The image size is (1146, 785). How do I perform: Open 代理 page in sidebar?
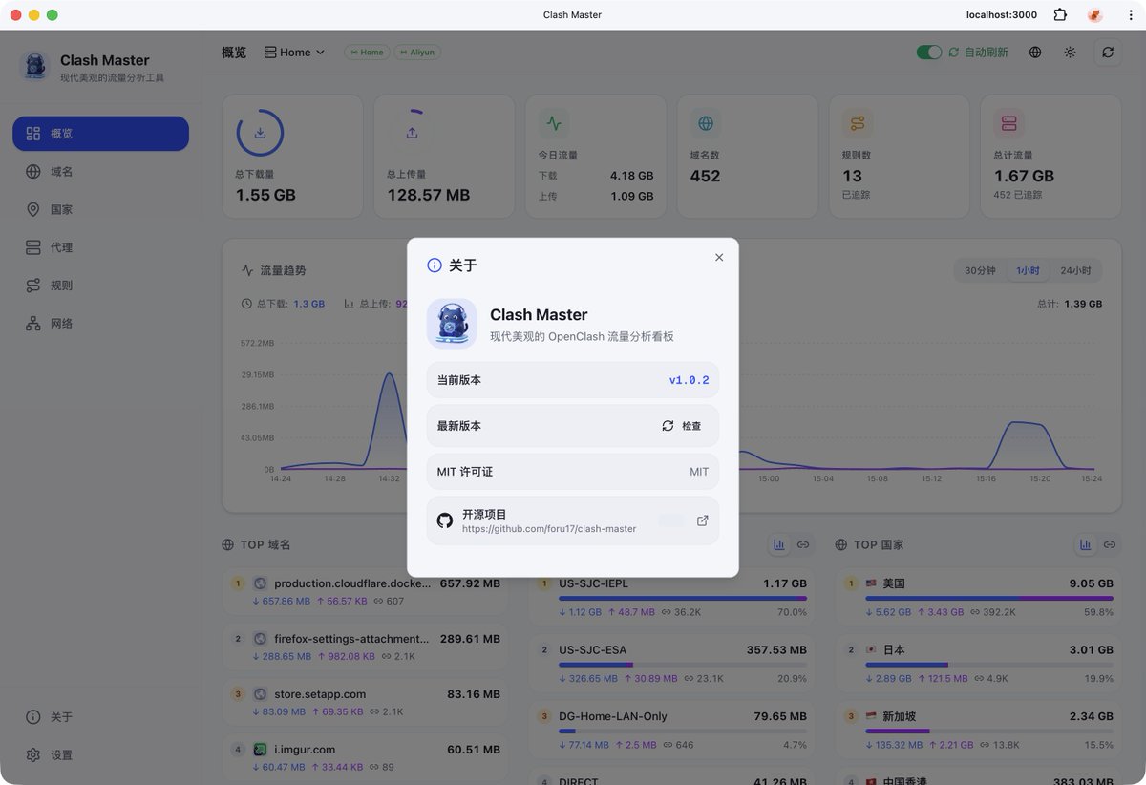(x=100, y=247)
